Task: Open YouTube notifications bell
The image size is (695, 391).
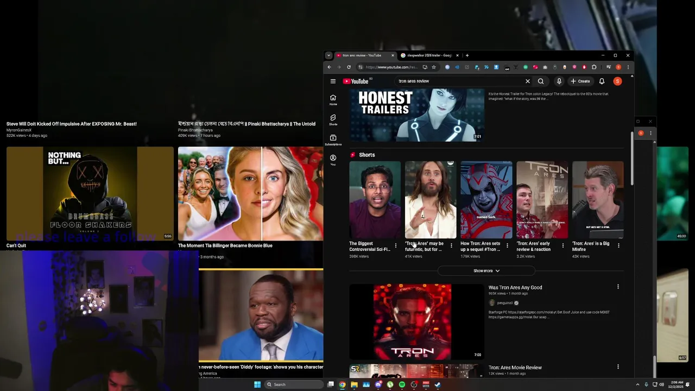Action: [x=602, y=81]
